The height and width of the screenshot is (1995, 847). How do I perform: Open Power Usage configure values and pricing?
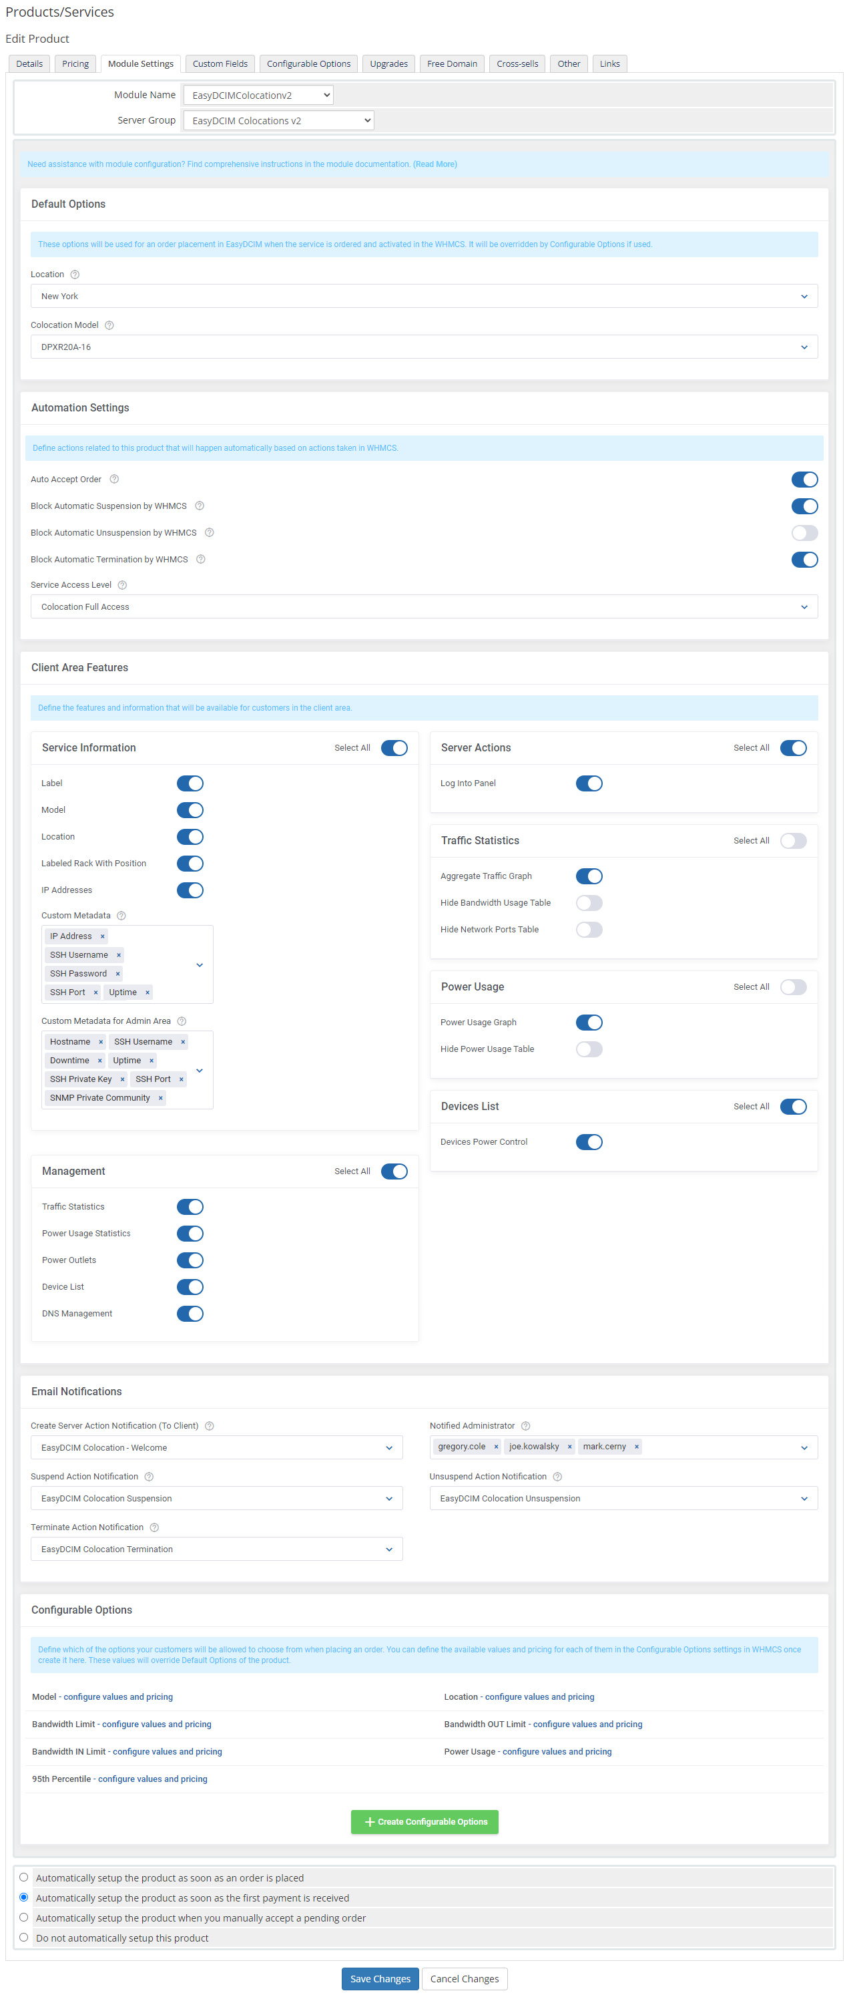tap(557, 1751)
